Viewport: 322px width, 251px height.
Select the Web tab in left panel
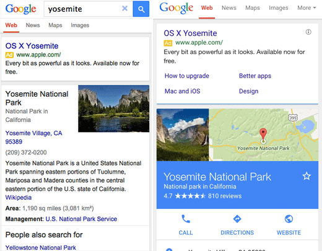[x=11, y=25]
